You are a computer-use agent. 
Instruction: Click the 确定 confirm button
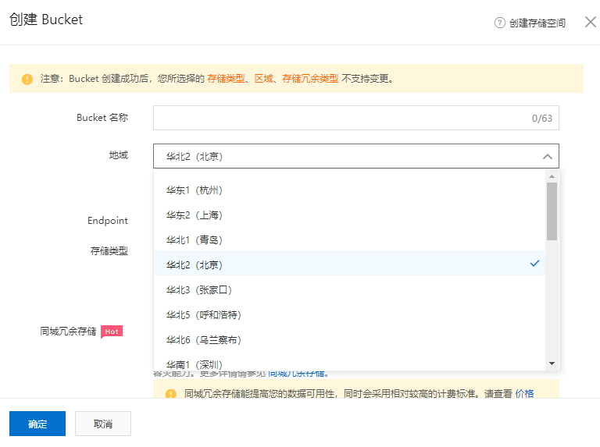tap(37, 424)
